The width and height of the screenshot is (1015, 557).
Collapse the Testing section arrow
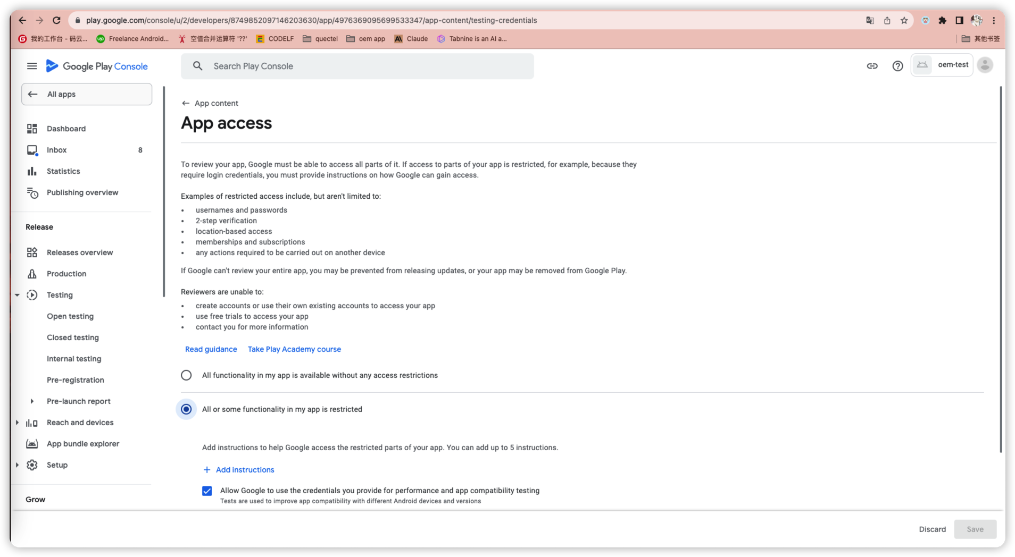click(x=17, y=295)
